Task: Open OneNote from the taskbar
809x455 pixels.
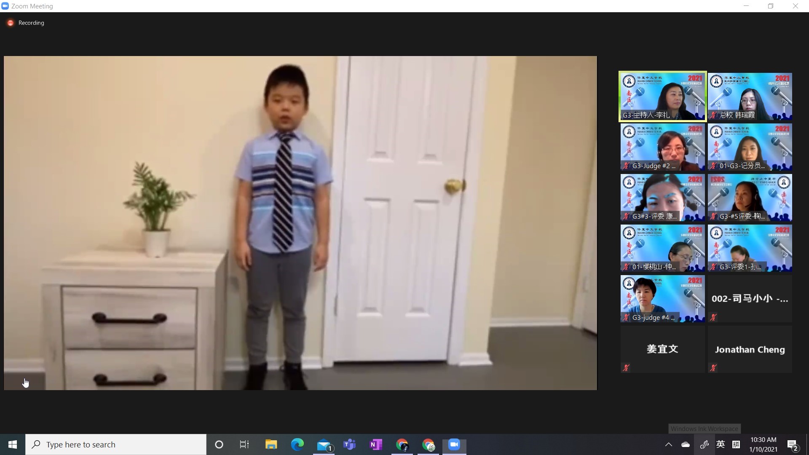Action: tap(376, 444)
